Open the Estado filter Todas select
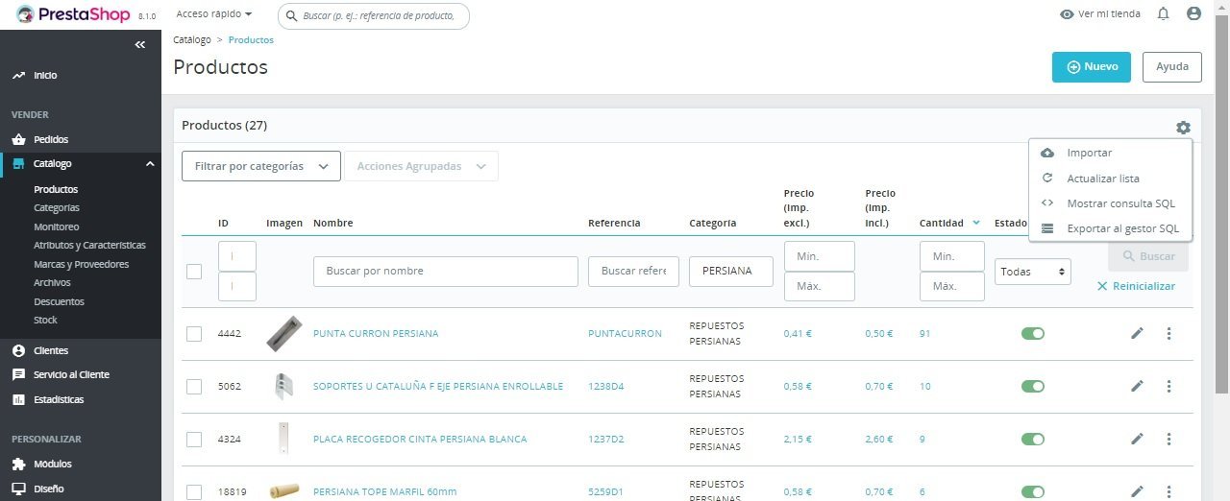This screenshot has height=501, width=1230. (x=1033, y=272)
